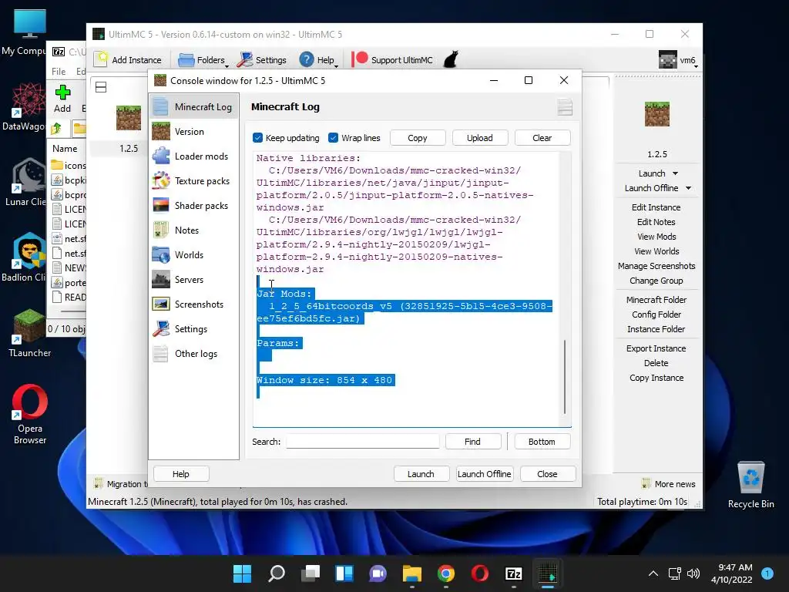
Task: Expand the Launch Offline dropdown arrow
Action: point(688,188)
